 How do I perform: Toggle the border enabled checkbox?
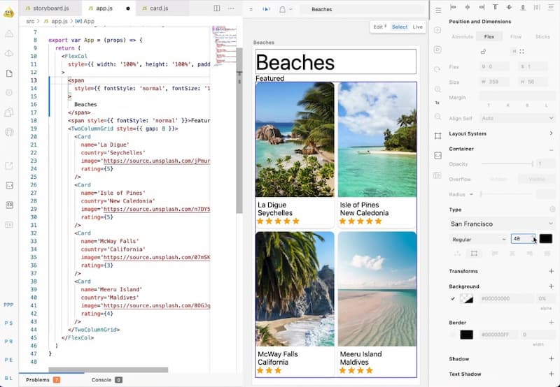(453, 335)
